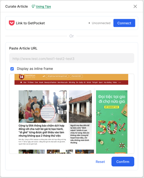Open the Công ty ERA article headline
The height and width of the screenshot is (178, 144).
click(42, 131)
